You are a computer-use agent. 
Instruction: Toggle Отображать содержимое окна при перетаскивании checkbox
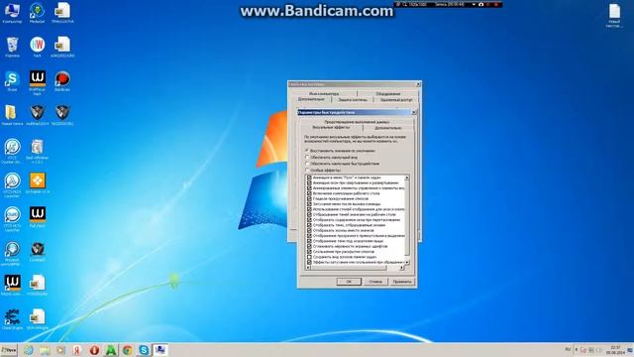[x=309, y=220]
